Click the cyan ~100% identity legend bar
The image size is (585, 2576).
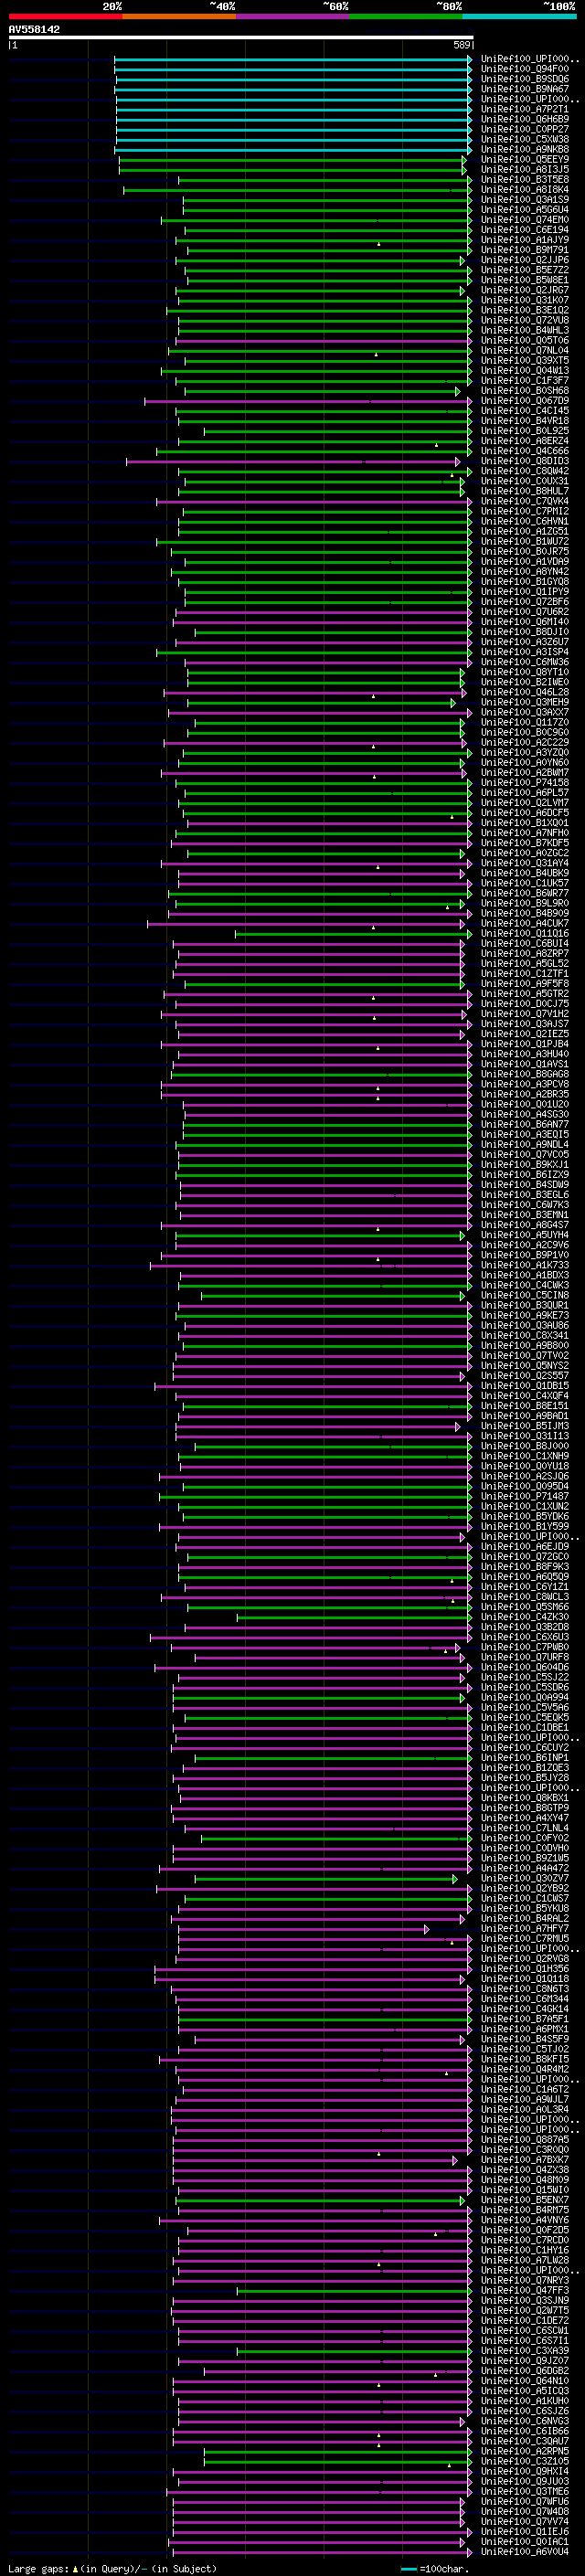pos(519,16)
